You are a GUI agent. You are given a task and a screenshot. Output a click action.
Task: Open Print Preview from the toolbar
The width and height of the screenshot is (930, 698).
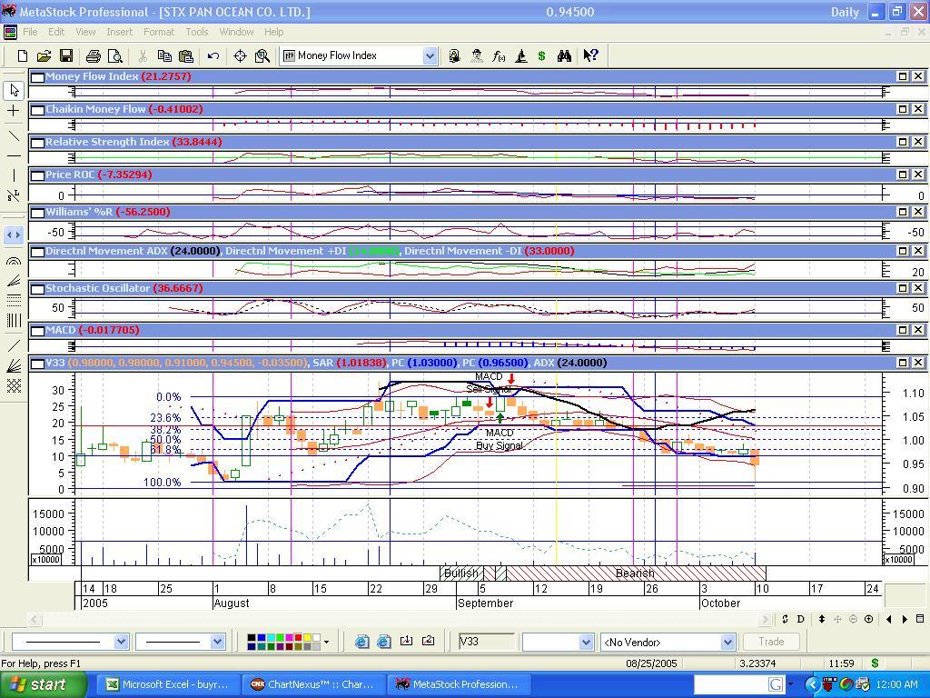point(115,55)
